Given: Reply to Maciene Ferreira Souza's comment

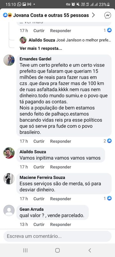Looking at the screenshot, I should click(x=61, y=199).
